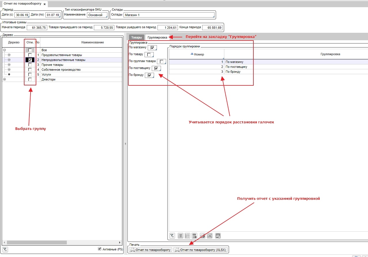This screenshot has width=368, height=257.
Task: Open the Группировка tab
Action: pos(157,37)
